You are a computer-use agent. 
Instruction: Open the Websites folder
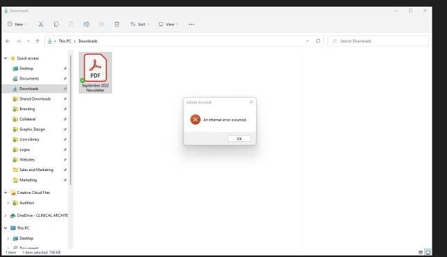(x=27, y=159)
